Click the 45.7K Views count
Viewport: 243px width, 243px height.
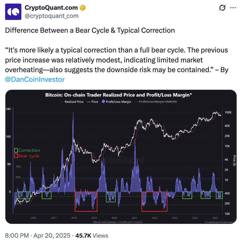(x=92, y=236)
